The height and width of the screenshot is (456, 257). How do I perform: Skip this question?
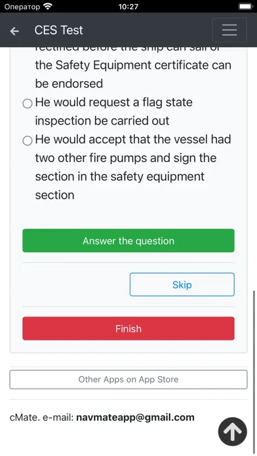click(x=182, y=284)
